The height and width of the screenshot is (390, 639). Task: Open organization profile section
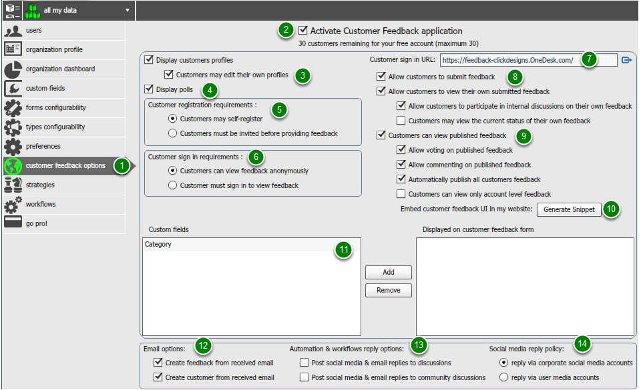point(65,49)
